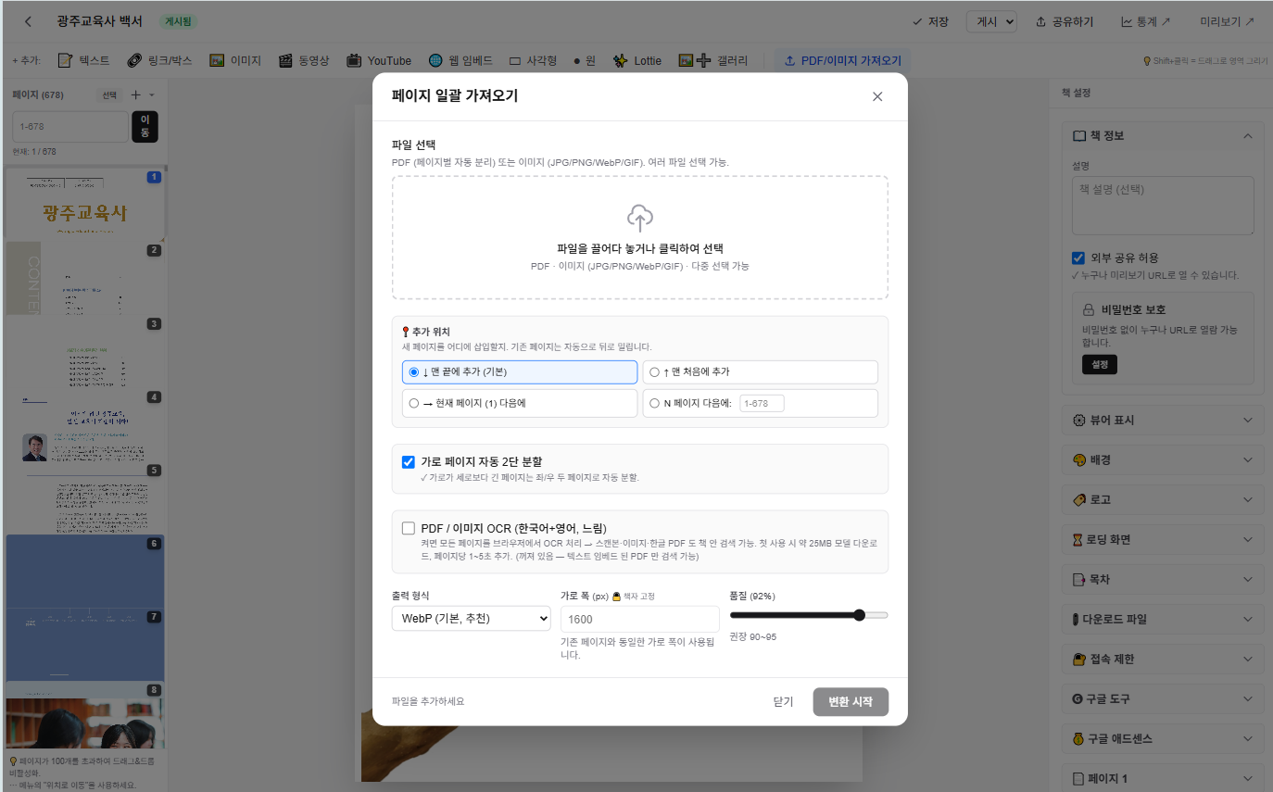The height and width of the screenshot is (792, 1273).
Task: Insert a YouTube element
Action: click(379, 60)
